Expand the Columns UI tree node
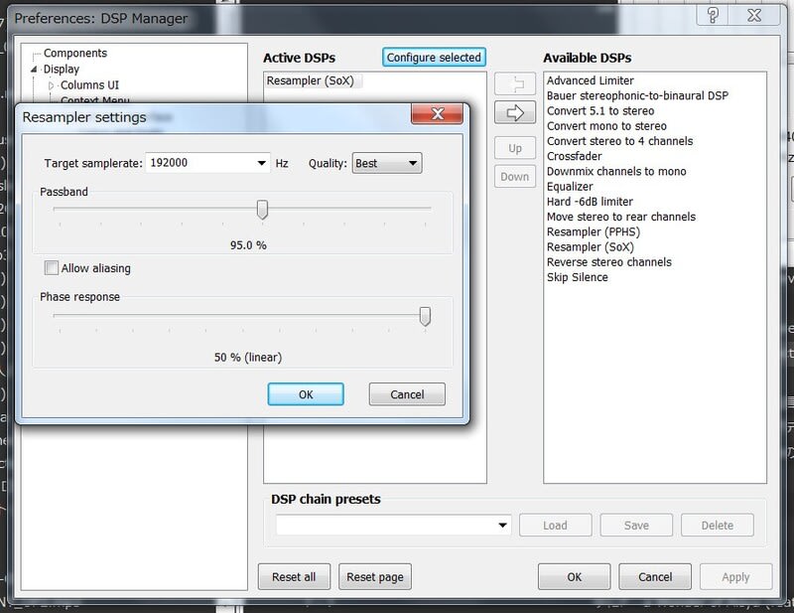794x613 pixels. (x=51, y=85)
